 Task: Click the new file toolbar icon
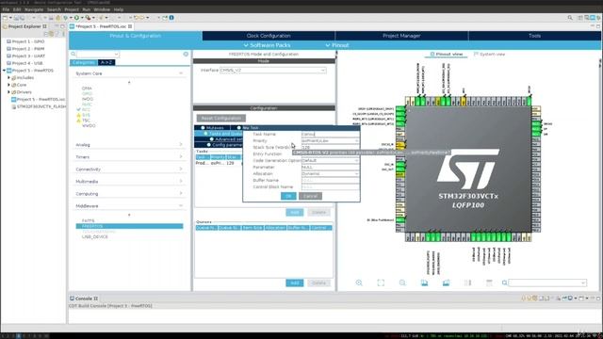tap(5, 18)
